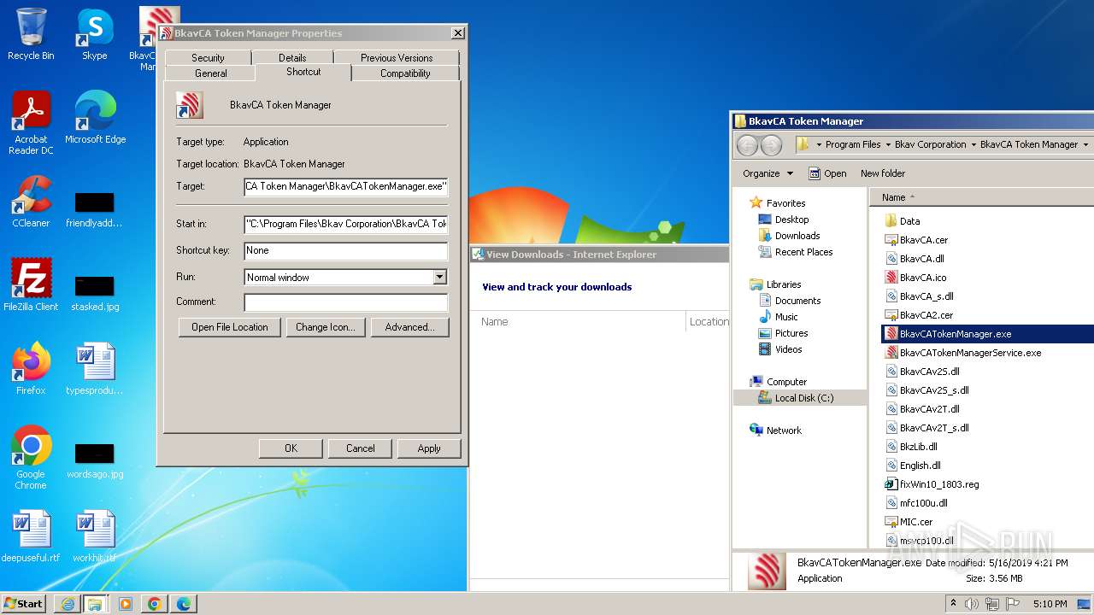Open the Microsoft Edge desktop shortcut
The height and width of the screenshot is (615, 1094).
(x=95, y=117)
